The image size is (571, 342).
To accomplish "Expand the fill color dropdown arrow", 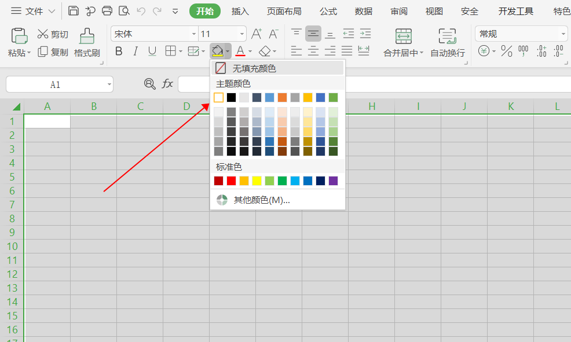I will point(228,52).
